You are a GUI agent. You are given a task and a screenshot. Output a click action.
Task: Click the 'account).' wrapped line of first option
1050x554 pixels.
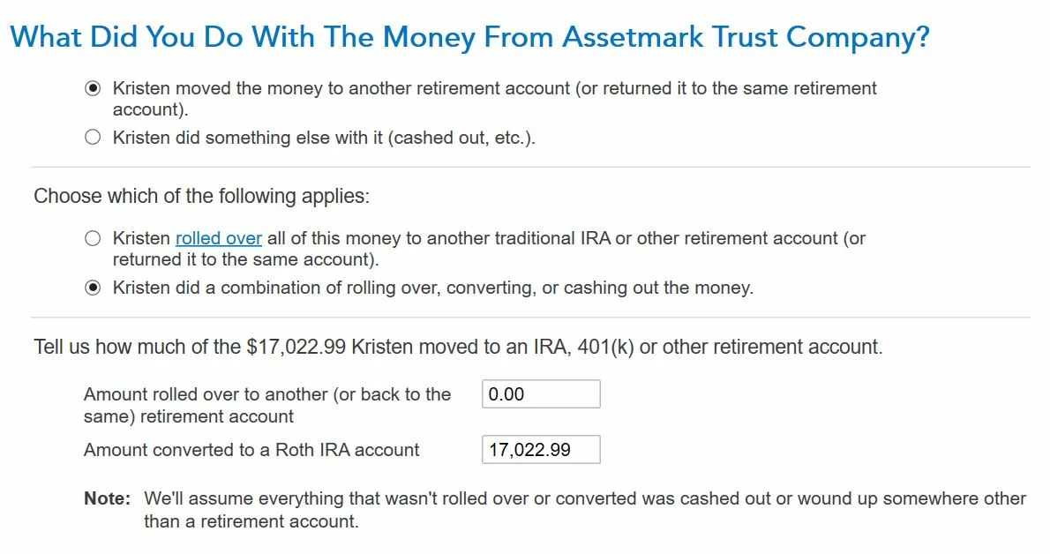[150, 110]
